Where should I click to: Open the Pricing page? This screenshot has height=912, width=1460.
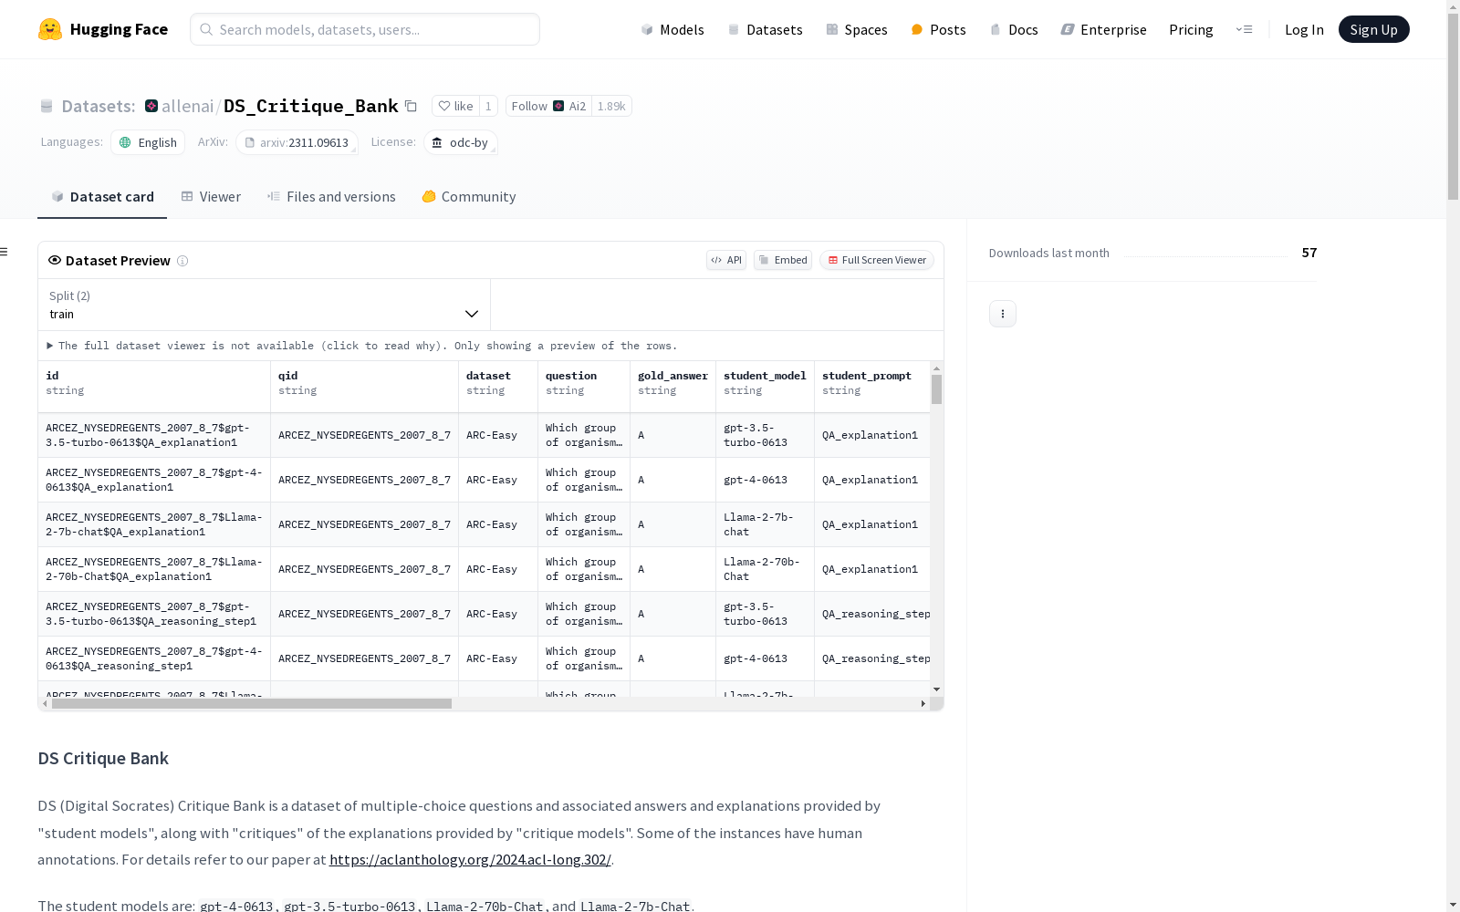pyautogui.click(x=1191, y=29)
